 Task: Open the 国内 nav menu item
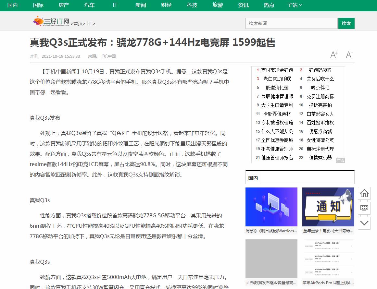(x=13, y=5)
